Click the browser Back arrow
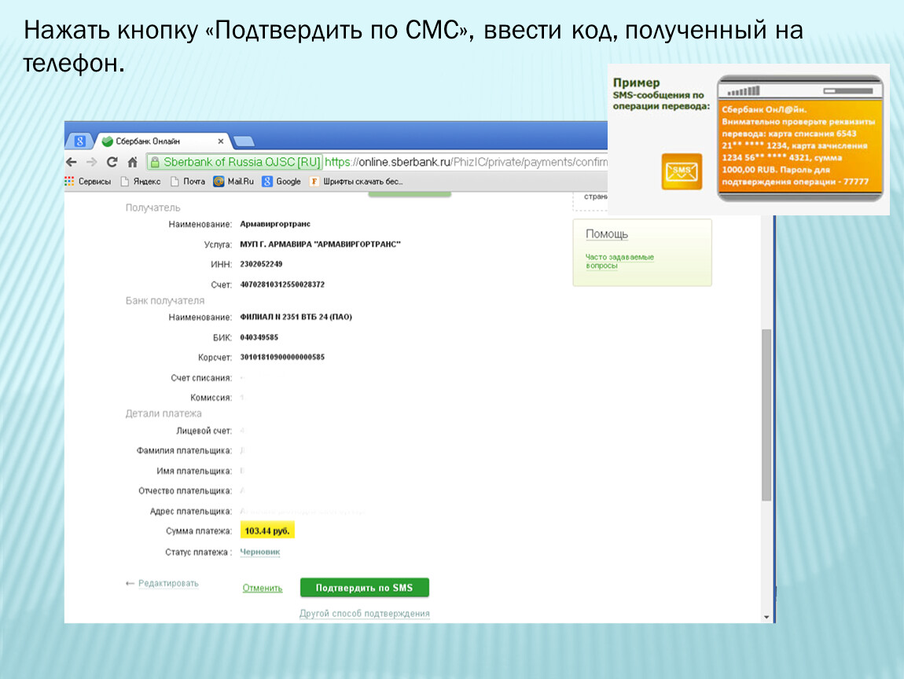Screen dimensions: 904x679 (x=72, y=162)
